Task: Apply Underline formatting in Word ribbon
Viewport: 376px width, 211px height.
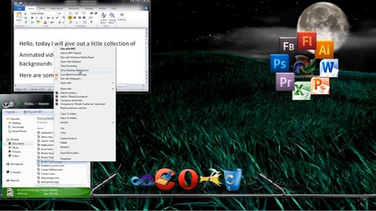Action: coord(41,18)
